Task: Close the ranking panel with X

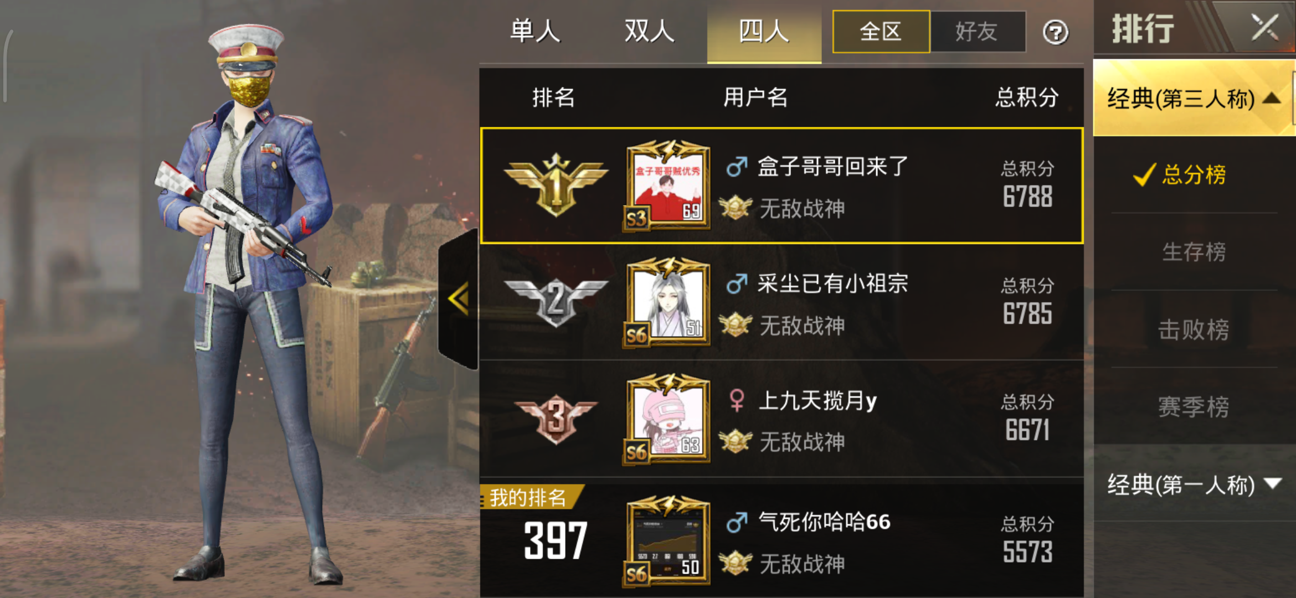Action: (x=1265, y=27)
